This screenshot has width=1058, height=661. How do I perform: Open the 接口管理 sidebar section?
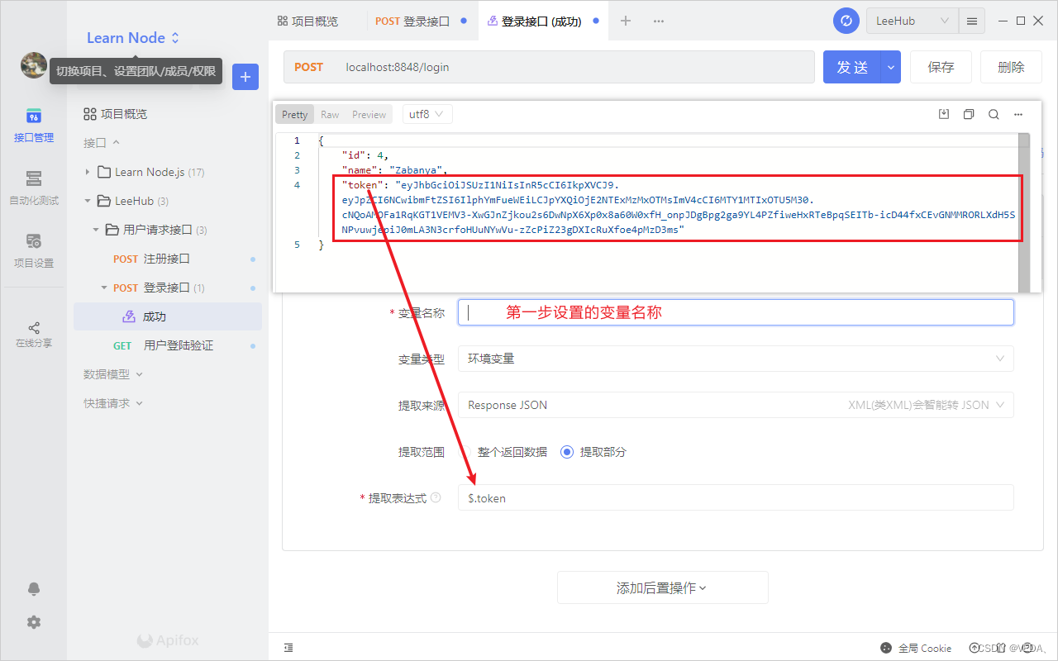pyautogui.click(x=33, y=125)
